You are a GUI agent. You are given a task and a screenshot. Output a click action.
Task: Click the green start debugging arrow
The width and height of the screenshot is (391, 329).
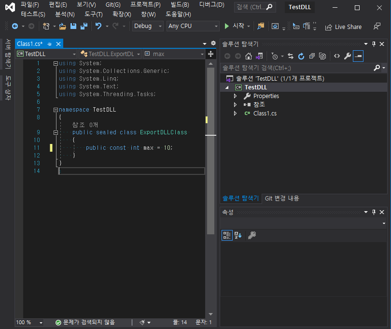[x=226, y=26]
